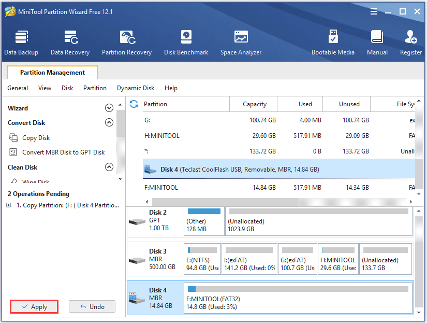Image resolution: width=427 pixels, height=323 pixels.
Task: Click the MiniTool app logo
Action: pyautogui.click(x=10, y=11)
